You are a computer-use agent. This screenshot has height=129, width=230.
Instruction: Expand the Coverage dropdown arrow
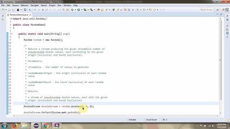(x=88, y=10)
